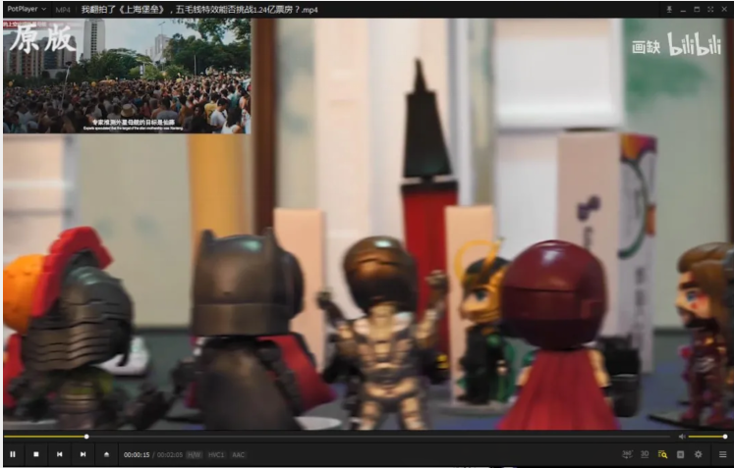Click the eject/open file icon
This screenshot has width=734, height=468.
coord(106,454)
